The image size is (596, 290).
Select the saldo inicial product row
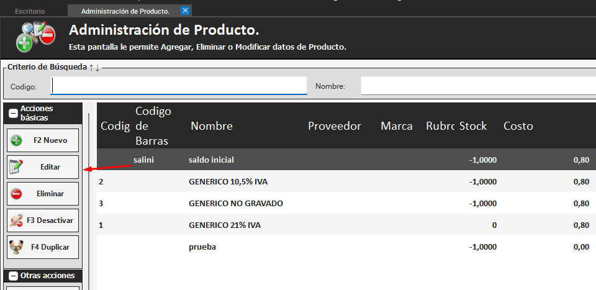[x=211, y=160]
